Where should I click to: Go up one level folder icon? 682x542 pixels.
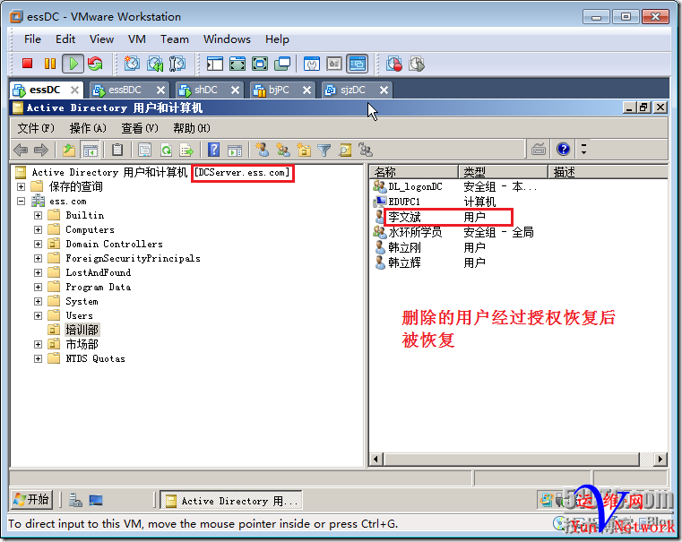click(69, 151)
